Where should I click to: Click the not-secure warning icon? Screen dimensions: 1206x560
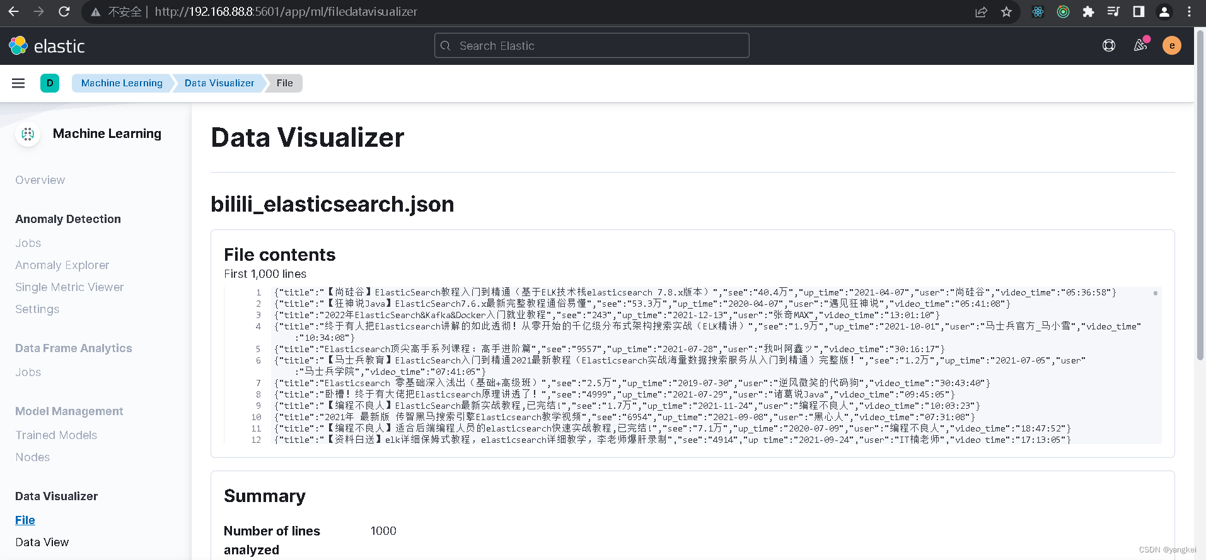[95, 12]
